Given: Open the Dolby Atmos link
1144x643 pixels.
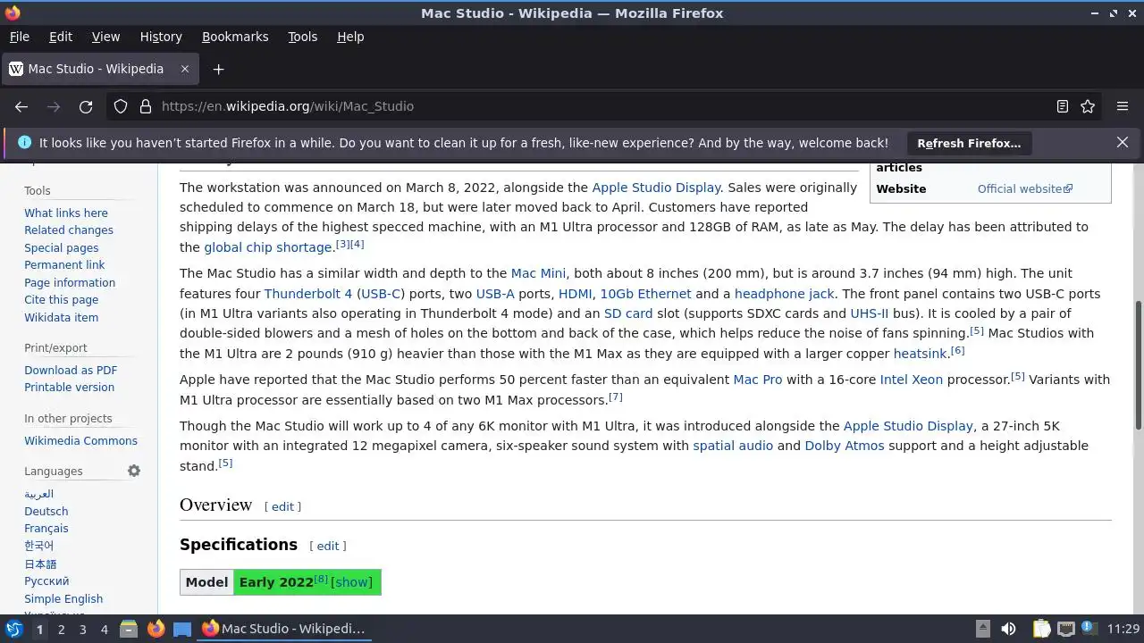Looking at the screenshot, I should [845, 446].
